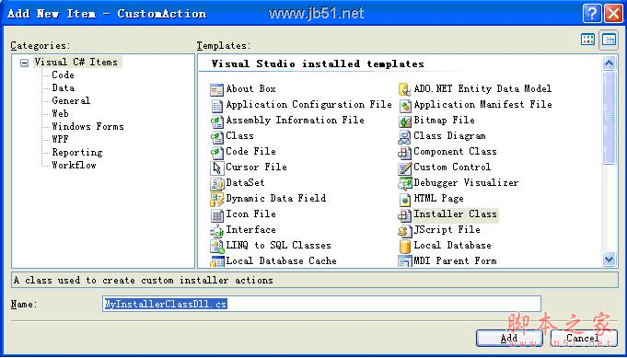This screenshot has width=627, height=358.
Task: Select the Web category
Action: click(60, 113)
